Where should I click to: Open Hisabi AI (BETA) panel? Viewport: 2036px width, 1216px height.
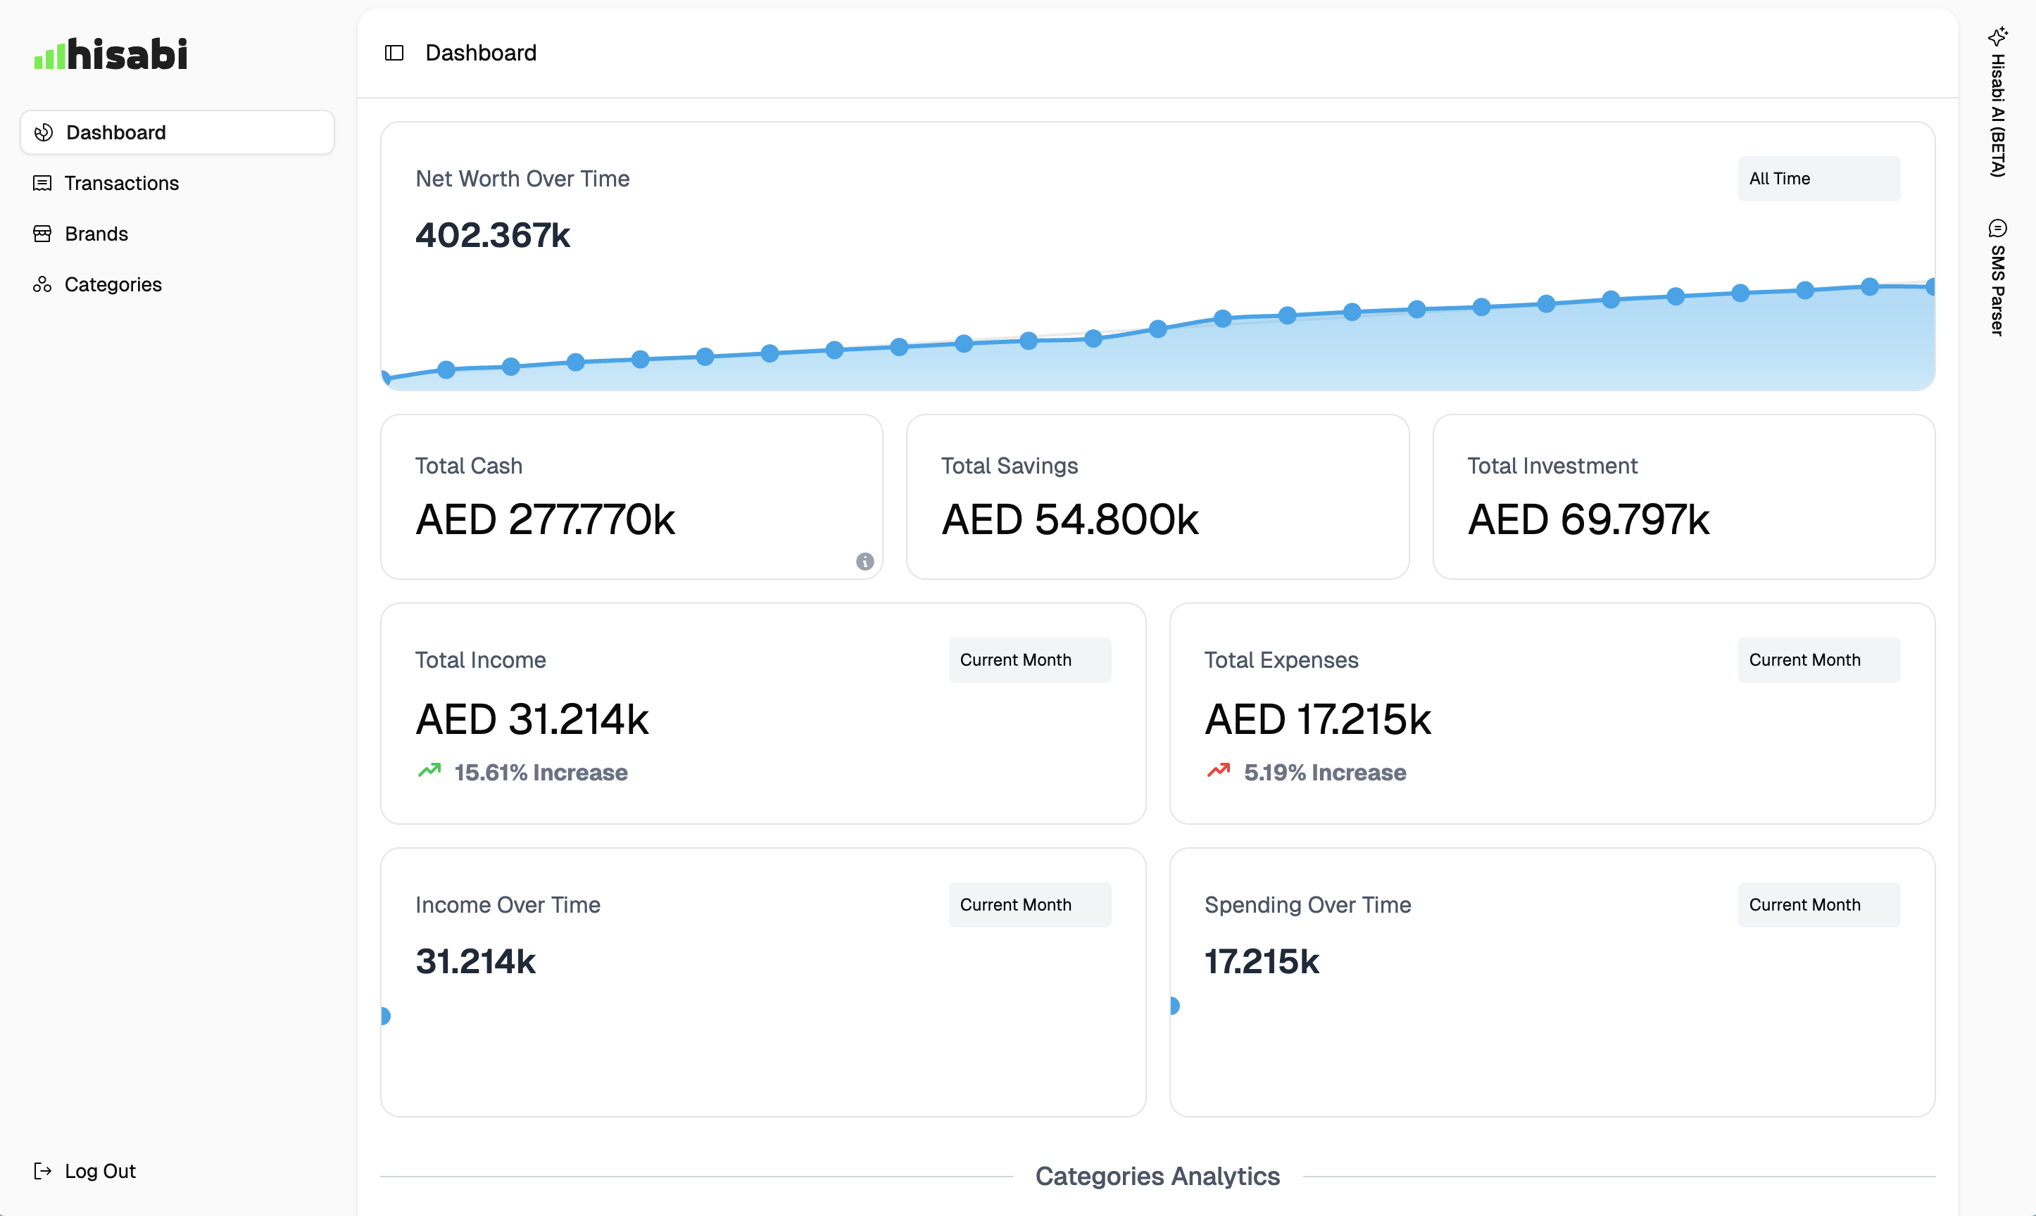(x=1997, y=115)
